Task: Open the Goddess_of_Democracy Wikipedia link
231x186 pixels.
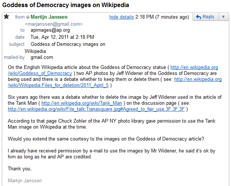Action: 194,67
